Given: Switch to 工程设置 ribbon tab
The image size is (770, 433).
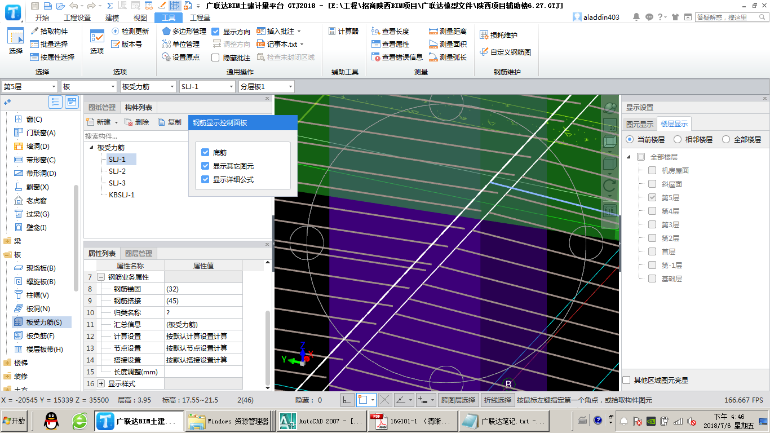Looking at the screenshot, I should 77,17.
